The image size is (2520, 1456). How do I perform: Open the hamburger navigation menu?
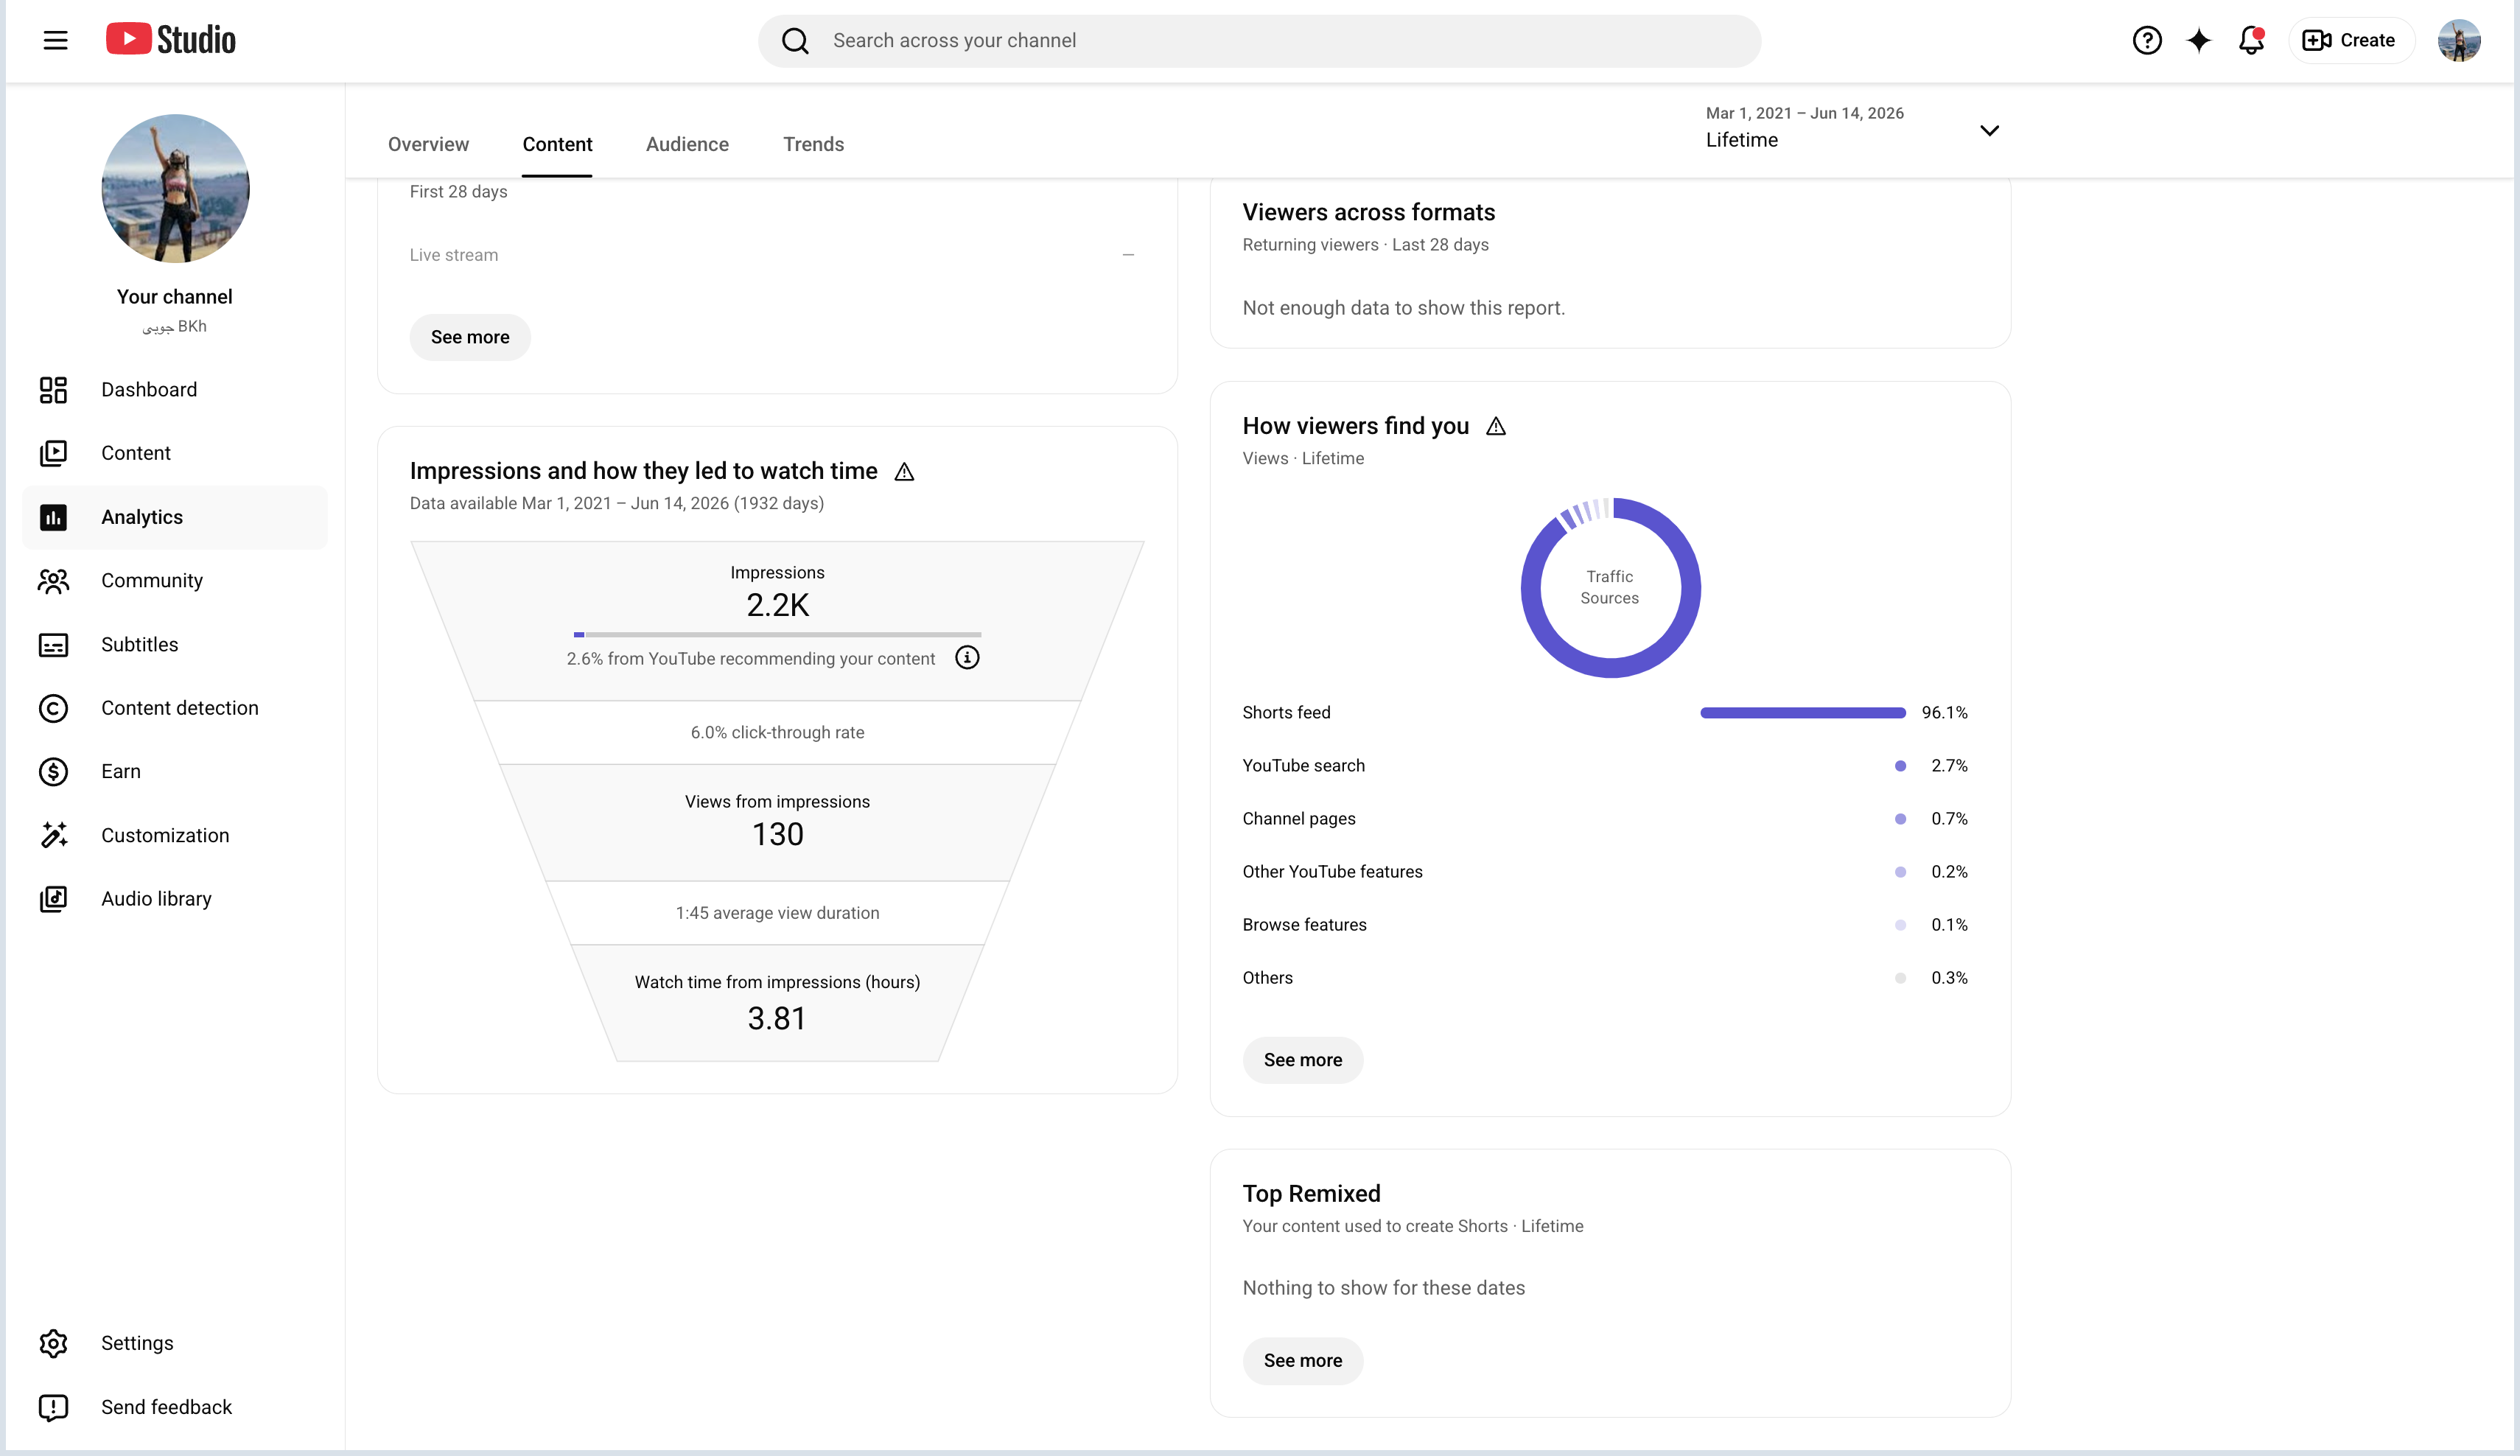[x=55, y=40]
